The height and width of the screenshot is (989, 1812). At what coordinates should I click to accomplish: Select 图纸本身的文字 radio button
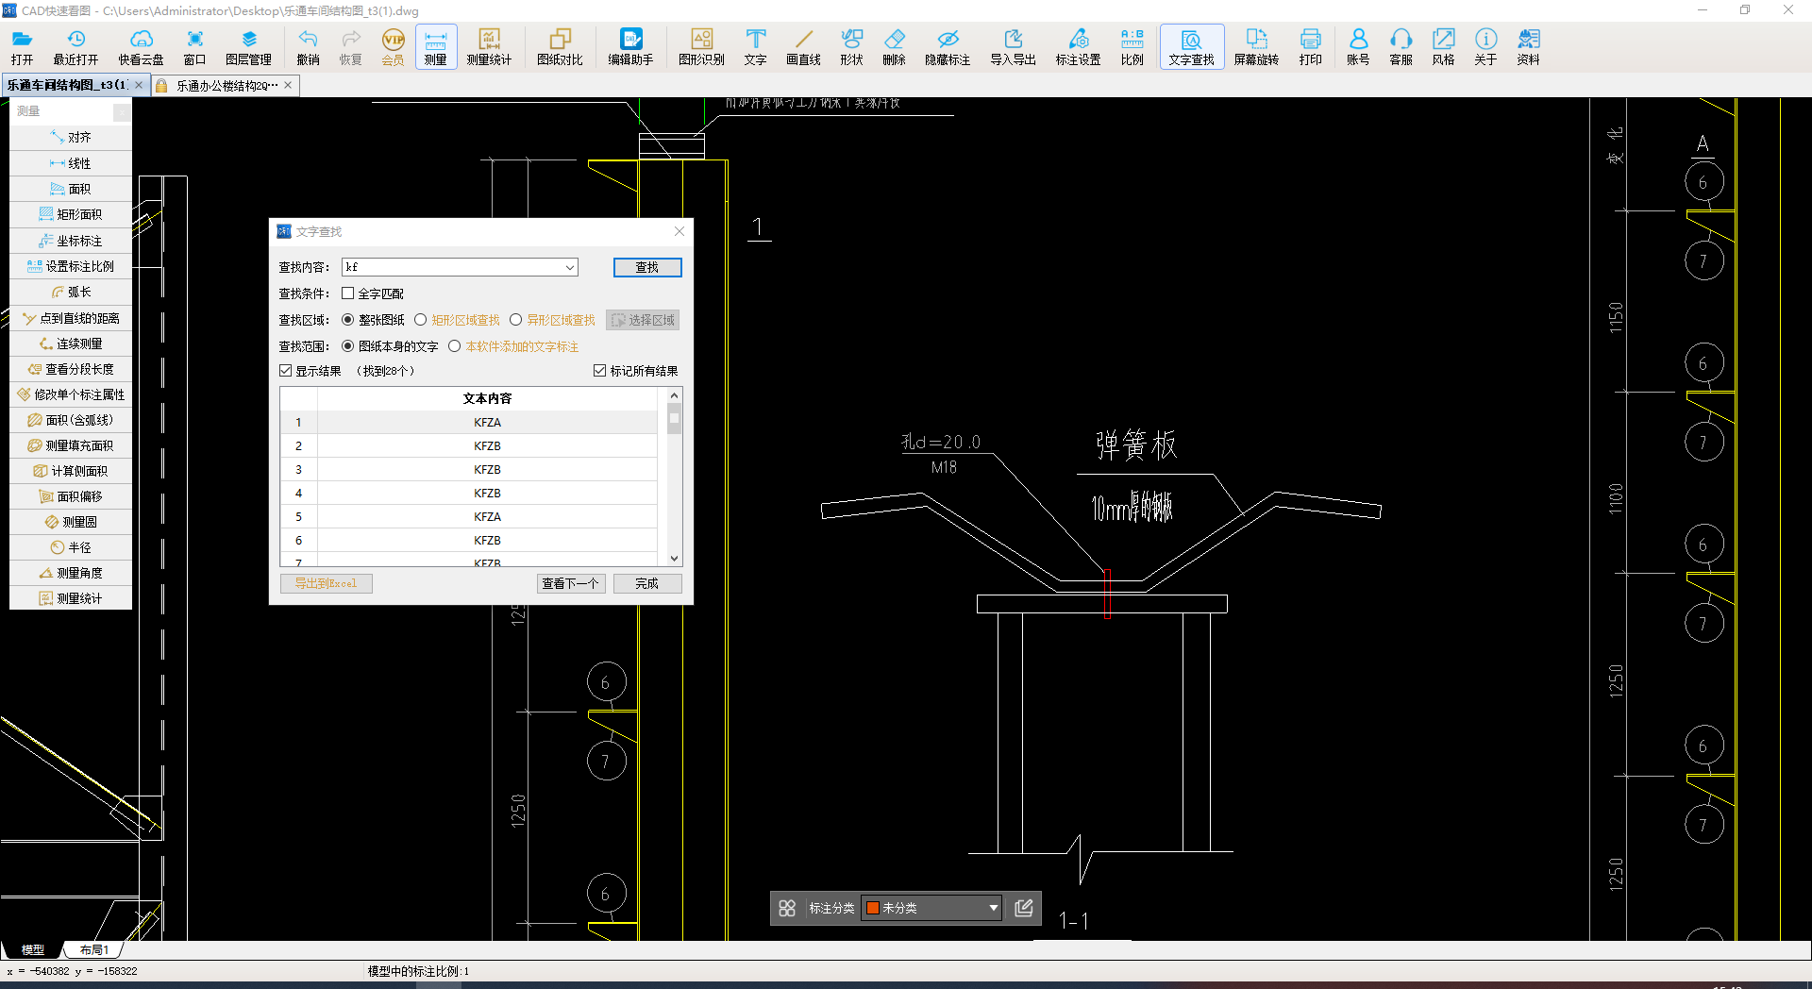pos(348,346)
